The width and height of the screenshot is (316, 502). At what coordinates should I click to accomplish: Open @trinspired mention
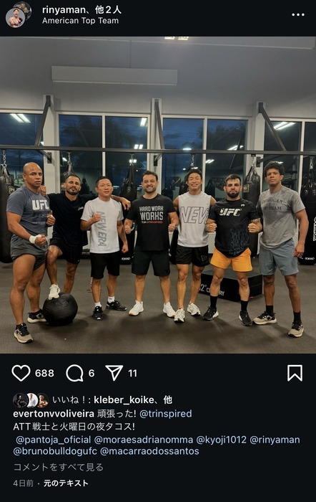coord(166,414)
